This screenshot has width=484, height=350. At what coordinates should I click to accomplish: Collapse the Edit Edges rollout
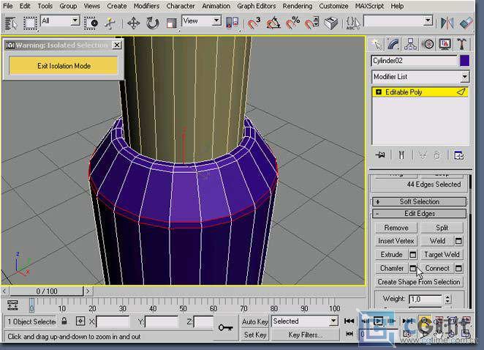[419, 214]
